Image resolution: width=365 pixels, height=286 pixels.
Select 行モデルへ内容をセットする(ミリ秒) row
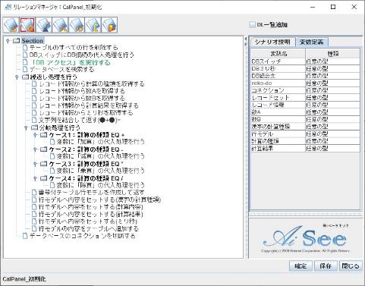88,222
